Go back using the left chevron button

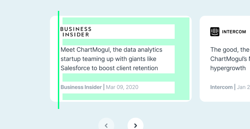[x=106, y=125]
